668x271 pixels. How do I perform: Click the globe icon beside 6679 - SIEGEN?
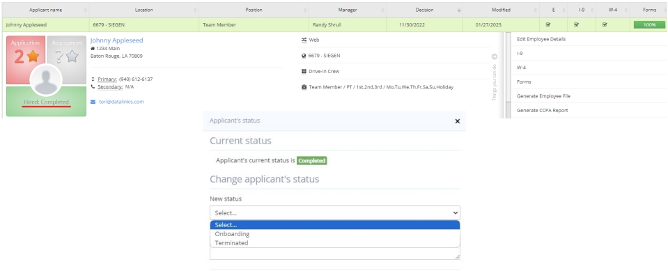pyautogui.click(x=304, y=56)
